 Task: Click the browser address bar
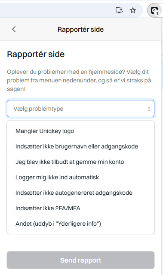click(x=56, y=10)
